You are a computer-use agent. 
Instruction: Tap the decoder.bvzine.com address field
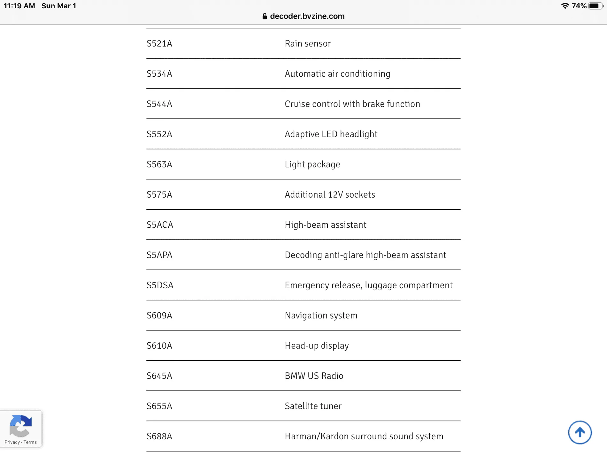(x=303, y=16)
